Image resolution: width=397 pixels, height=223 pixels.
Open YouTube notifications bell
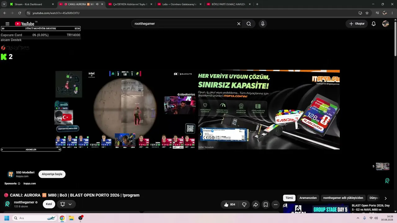coord(374,24)
